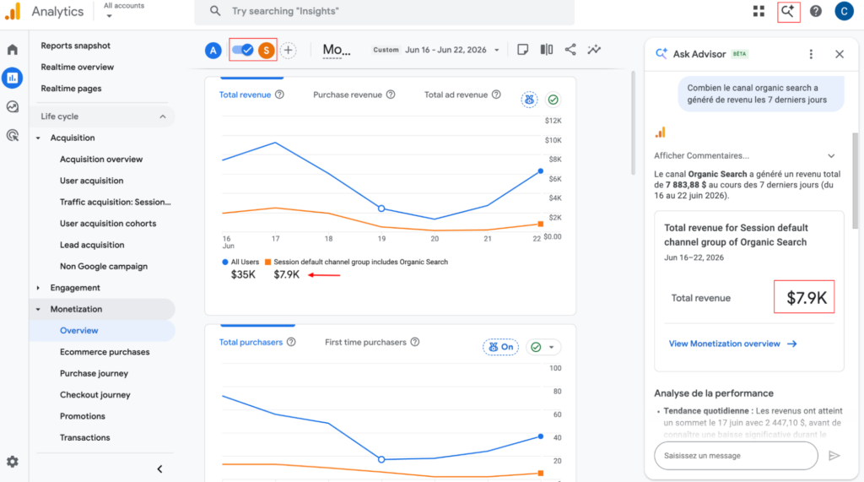Viewport: 864px width, 482px height.
Task: Open the help question mark icon
Action: [x=816, y=11]
